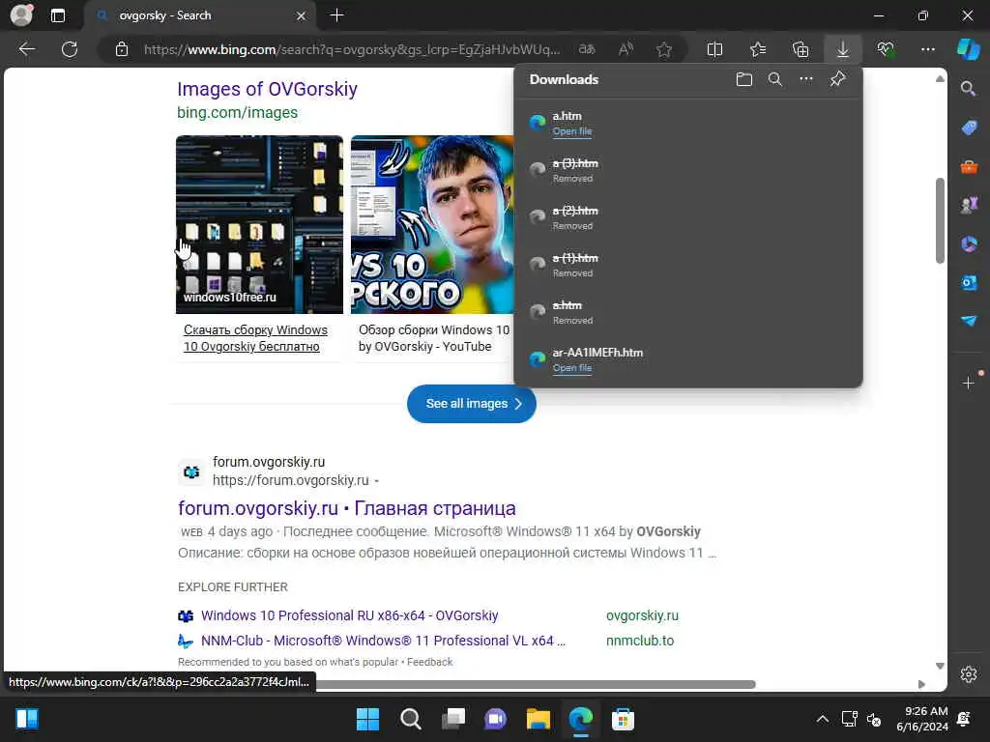This screenshot has height=742, width=990.
Task: Click the Feedback link
Action: [x=429, y=662]
